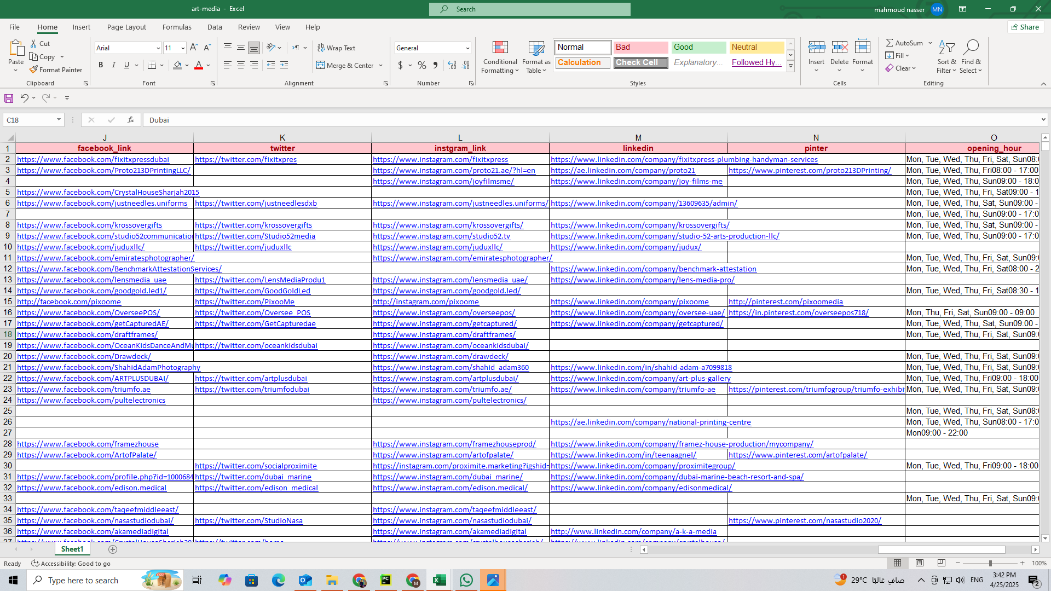
Task: Click the Merge & Center icon
Action: pyautogui.click(x=321, y=65)
